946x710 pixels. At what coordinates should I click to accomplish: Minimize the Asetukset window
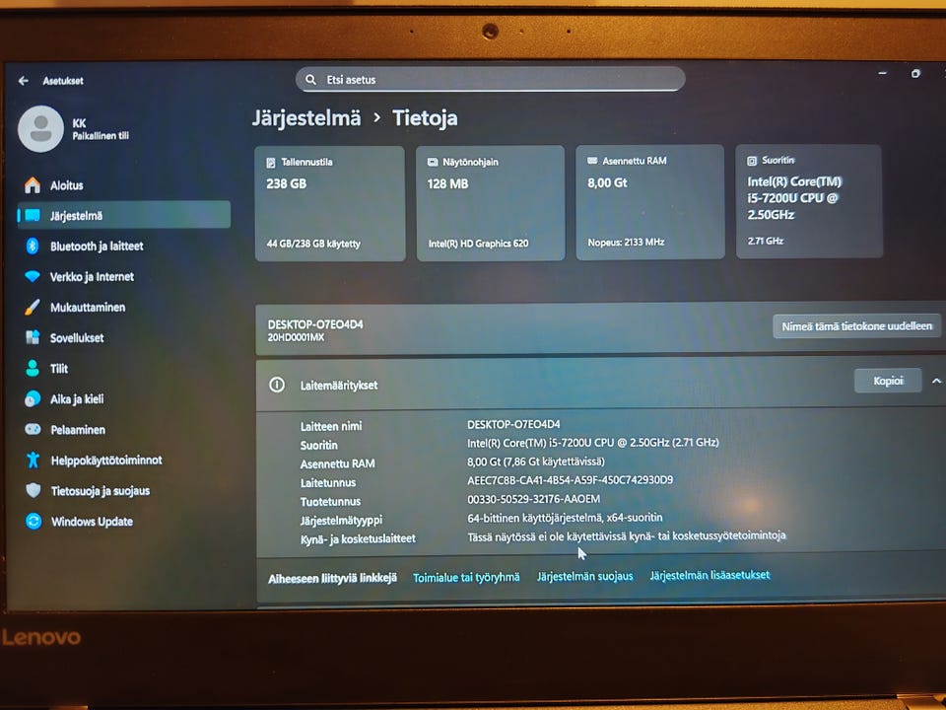882,73
